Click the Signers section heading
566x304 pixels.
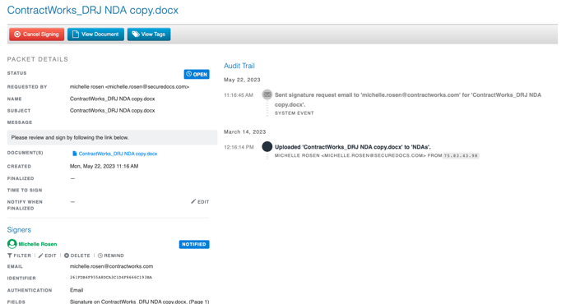19,230
